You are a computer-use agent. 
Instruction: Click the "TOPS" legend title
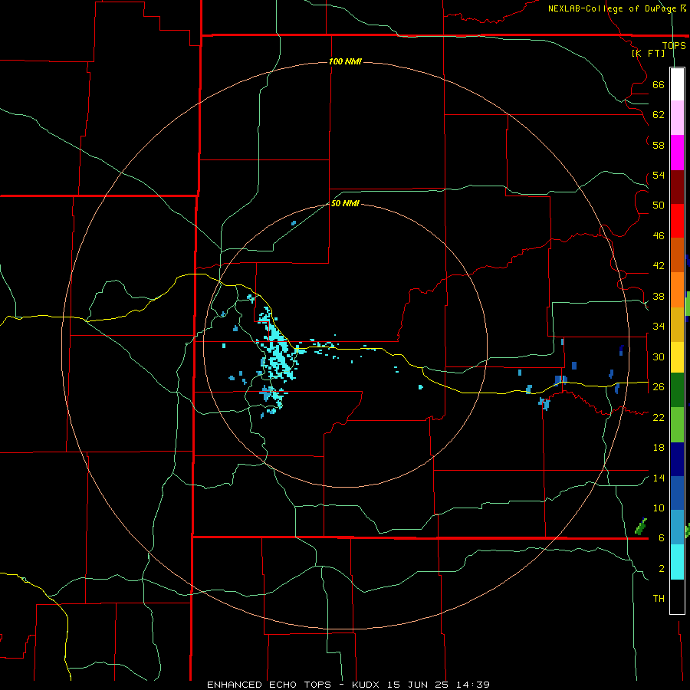[x=674, y=45]
